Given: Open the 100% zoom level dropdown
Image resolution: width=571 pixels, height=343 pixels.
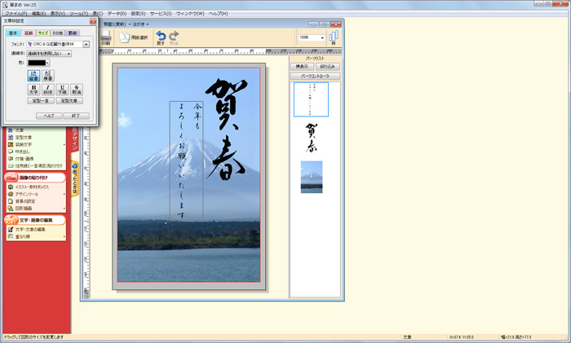Looking at the screenshot, I should pos(322,37).
